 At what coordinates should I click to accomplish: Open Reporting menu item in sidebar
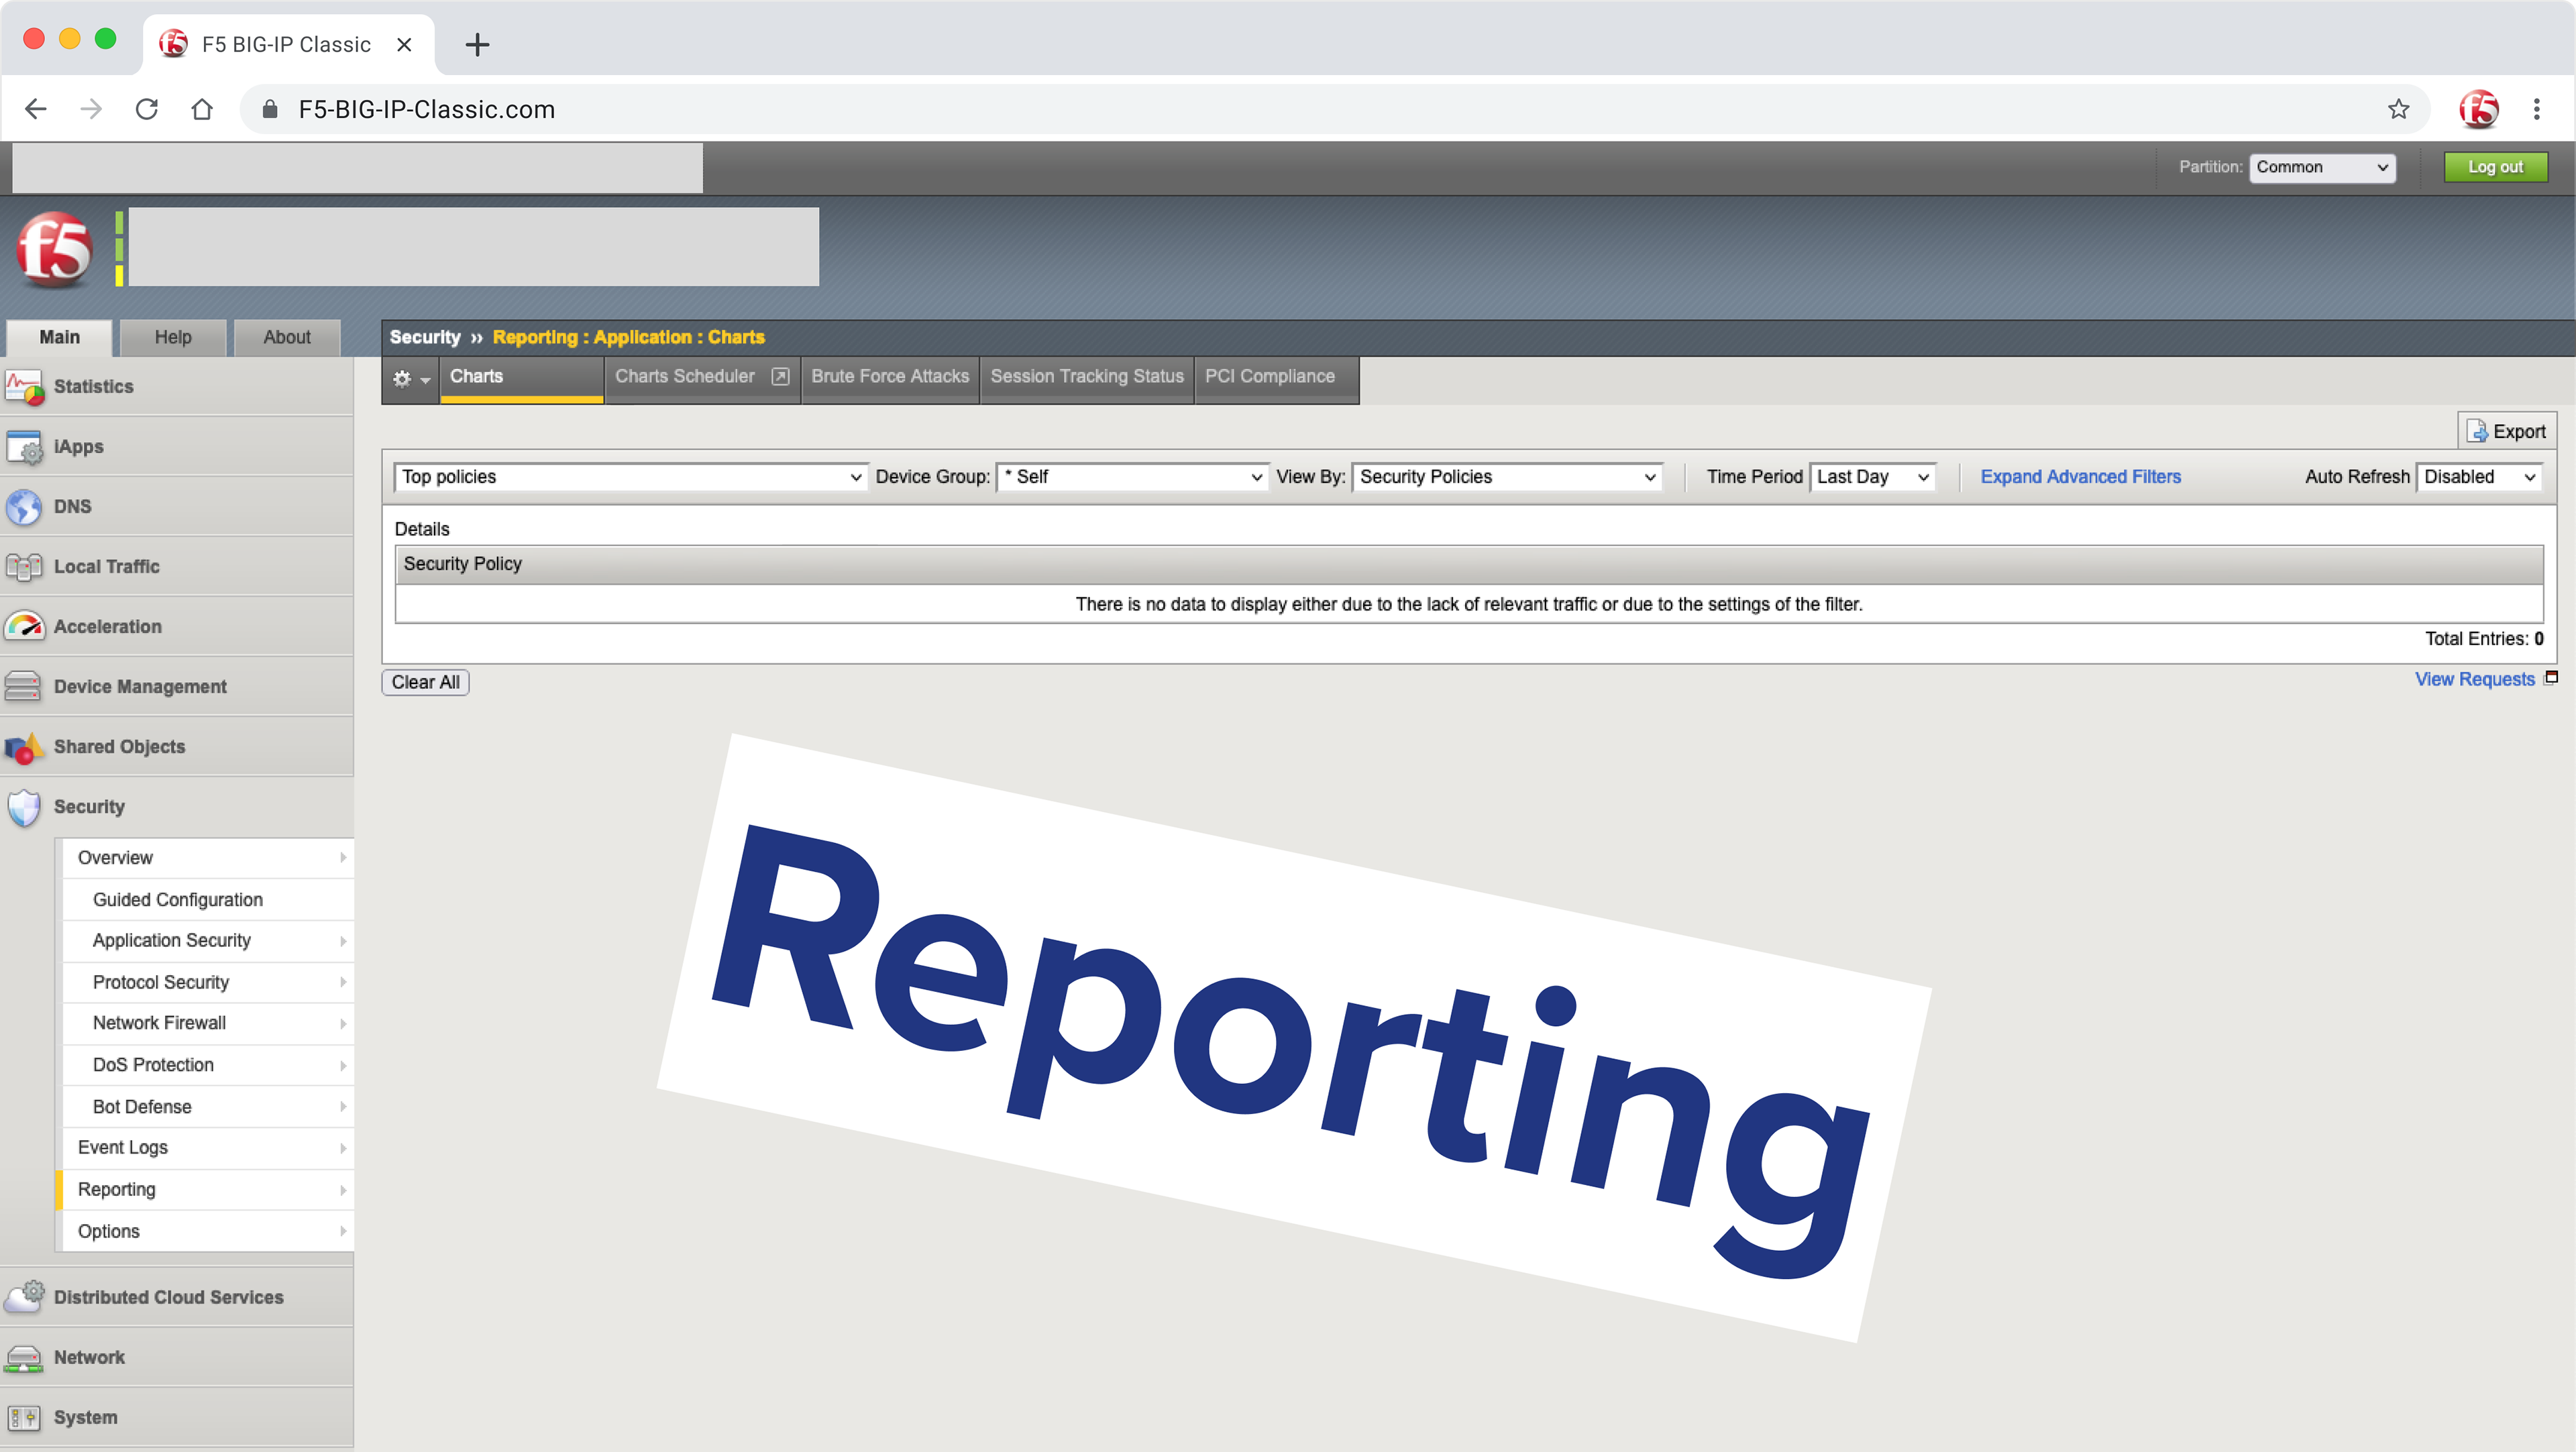click(x=208, y=1190)
